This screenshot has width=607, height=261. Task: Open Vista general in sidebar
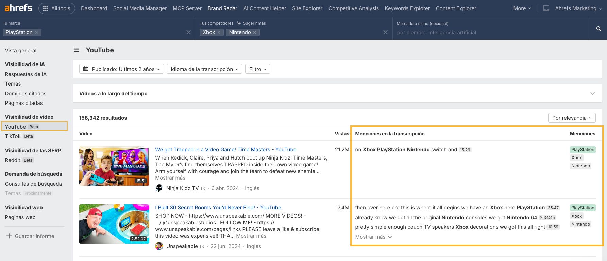21,50
